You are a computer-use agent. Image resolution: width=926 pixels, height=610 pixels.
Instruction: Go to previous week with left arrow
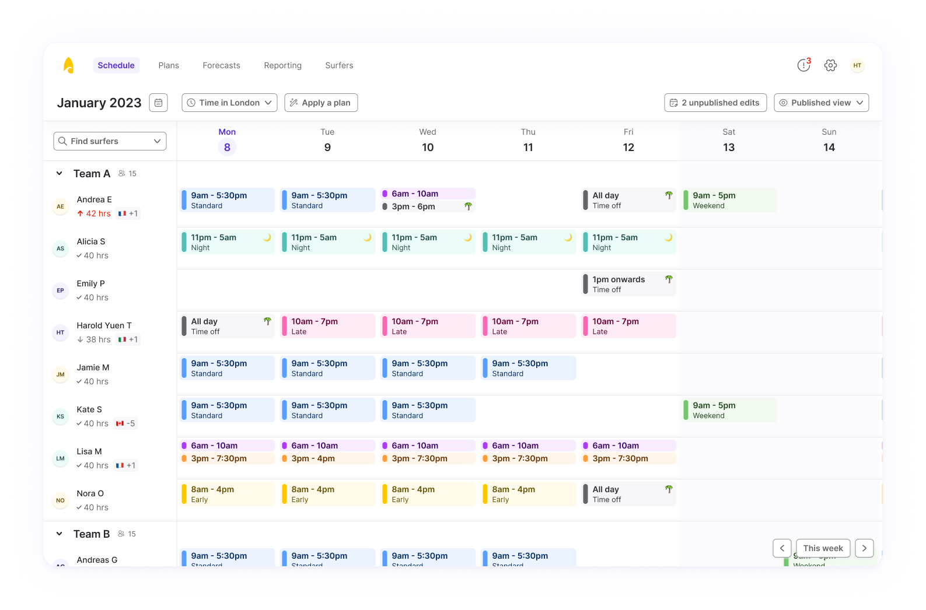point(782,548)
